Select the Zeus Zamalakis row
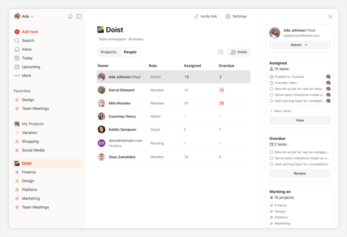The image size is (347, 237). tap(173, 157)
